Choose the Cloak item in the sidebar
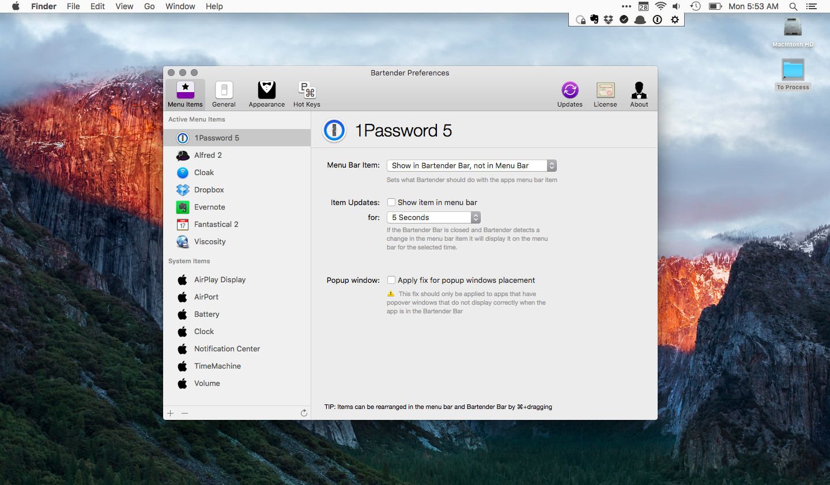The image size is (830, 485). click(x=237, y=172)
